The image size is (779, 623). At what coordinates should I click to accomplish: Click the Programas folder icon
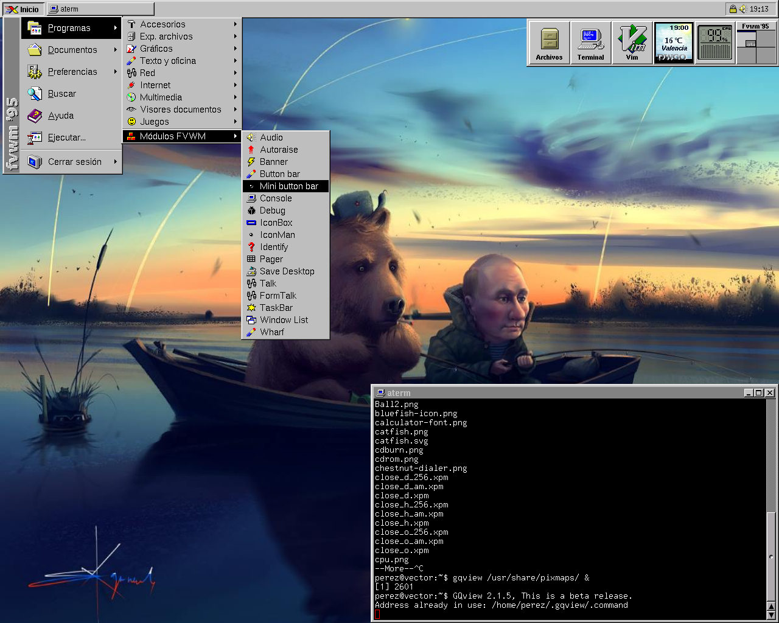pos(35,28)
